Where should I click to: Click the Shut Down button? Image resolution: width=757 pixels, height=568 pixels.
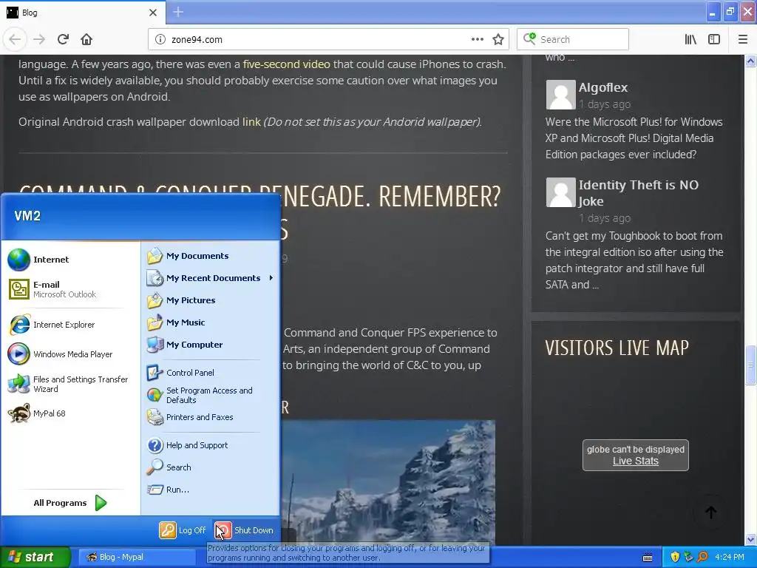(x=244, y=530)
